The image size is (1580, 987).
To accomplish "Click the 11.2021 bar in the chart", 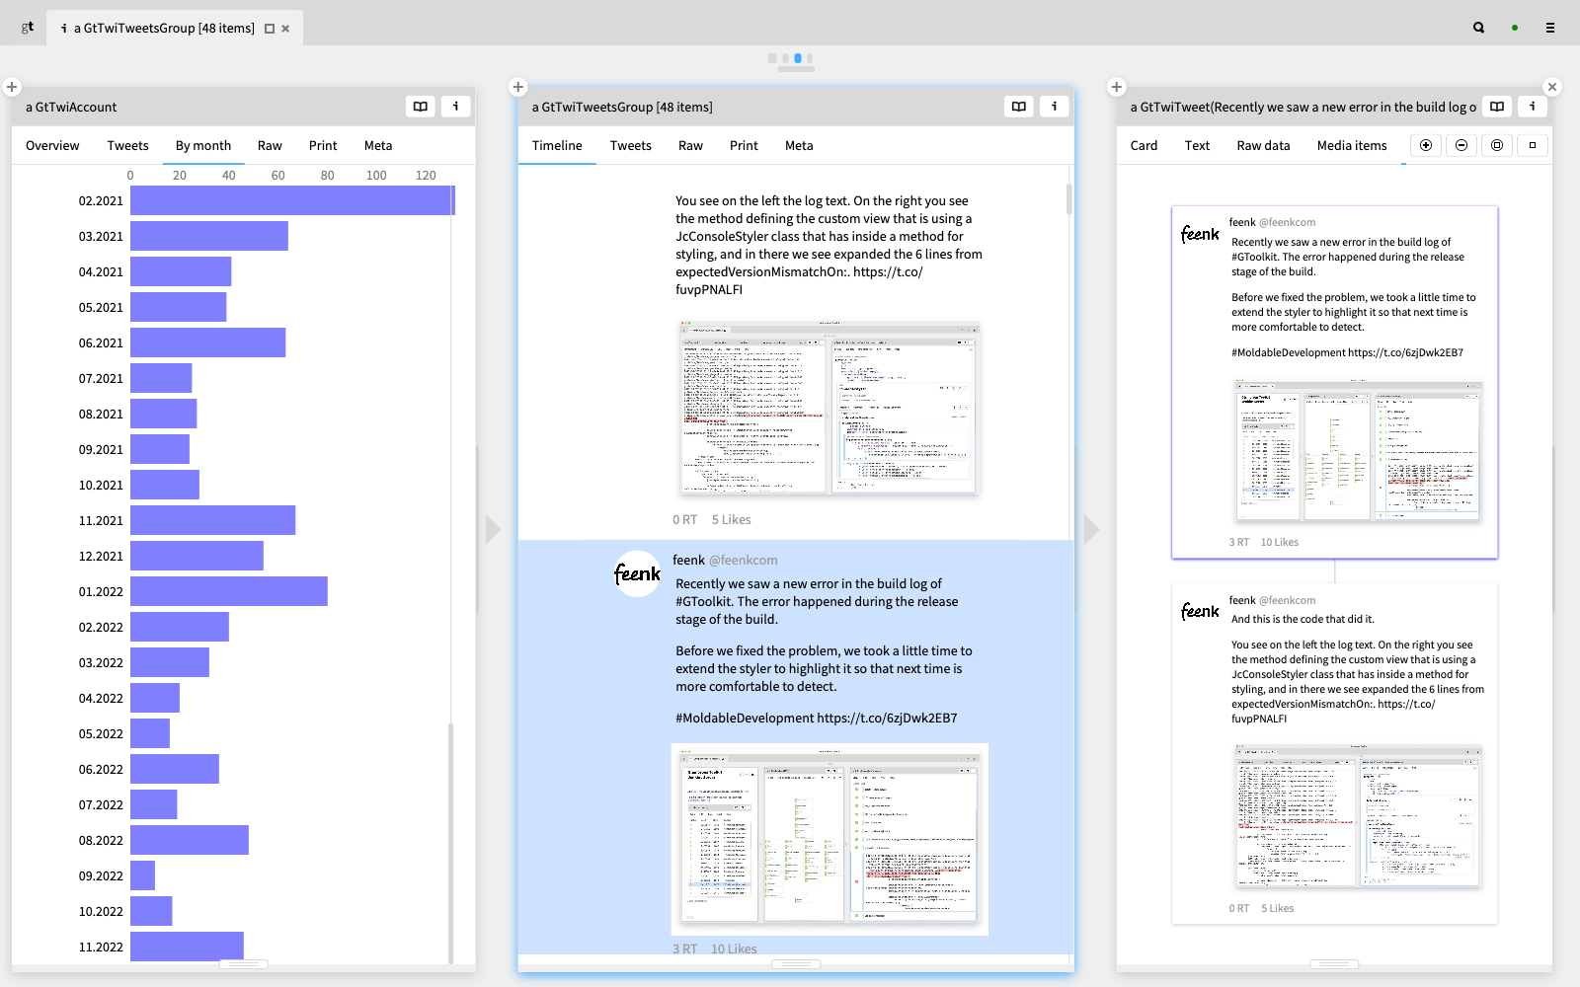I will click(212, 520).
